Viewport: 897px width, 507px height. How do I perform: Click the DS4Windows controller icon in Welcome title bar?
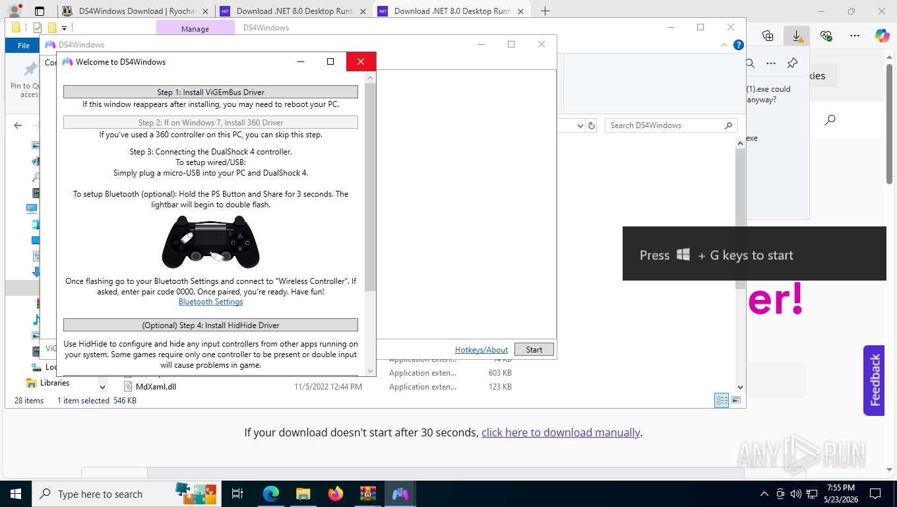click(67, 61)
